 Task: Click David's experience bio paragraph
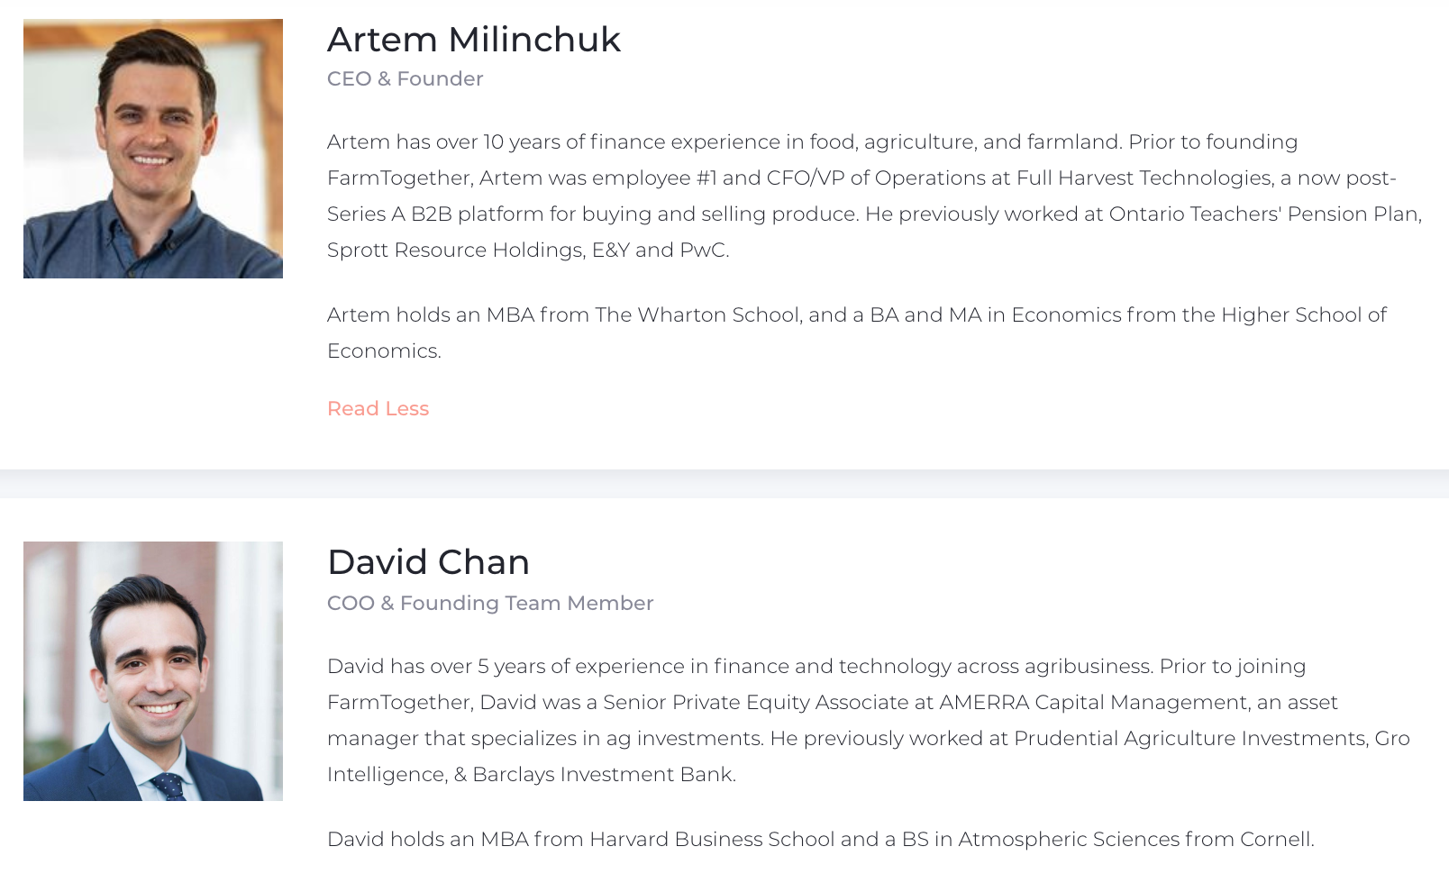coord(869,720)
